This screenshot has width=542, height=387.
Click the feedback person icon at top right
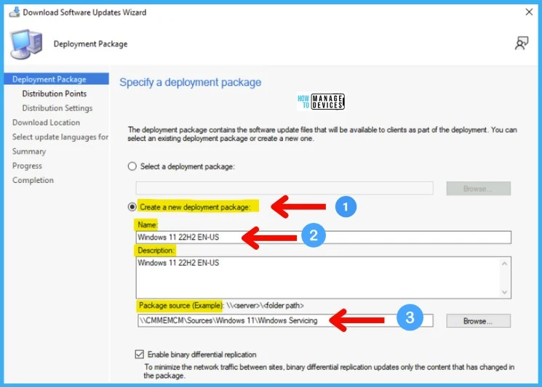pyautogui.click(x=521, y=44)
